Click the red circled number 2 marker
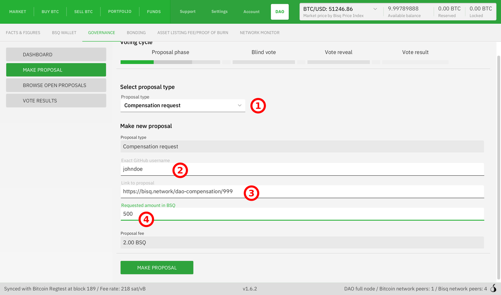This screenshot has width=501, height=295. pyautogui.click(x=180, y=170)
